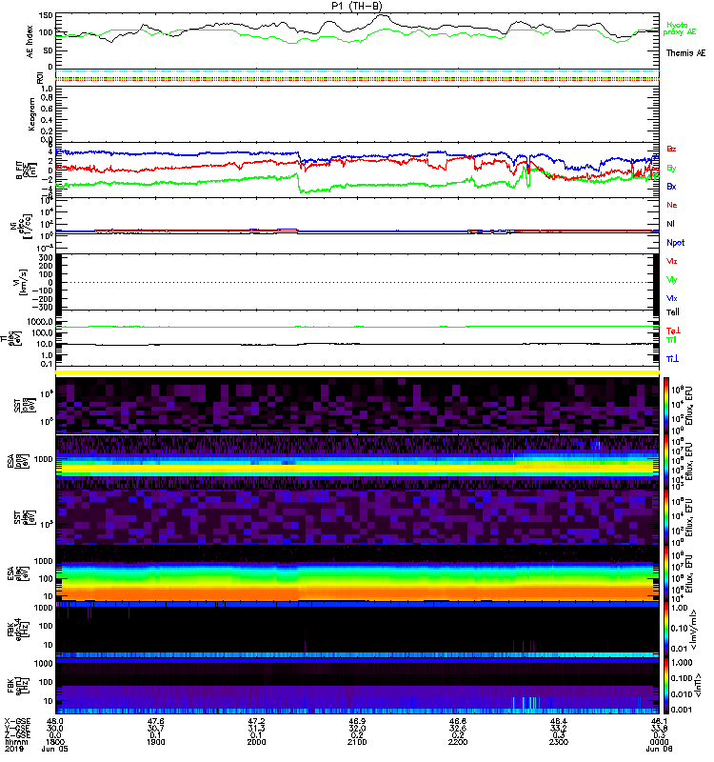This screenshot has height=762, width=714.
Task: Select the green "Viy" legend entry
Action: pos(671,280)
